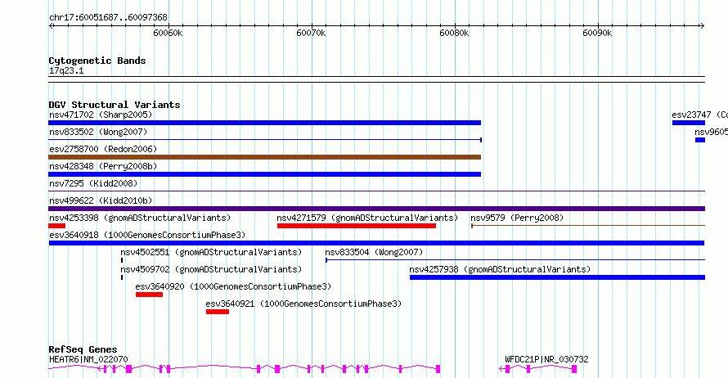Click the nsv471702 (Sharp2005) label
This screenshot has width=728, height=378.
coord(101,115)
